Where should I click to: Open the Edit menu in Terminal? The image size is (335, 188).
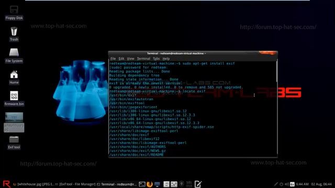pyautogui.click(x=121, y=58)
